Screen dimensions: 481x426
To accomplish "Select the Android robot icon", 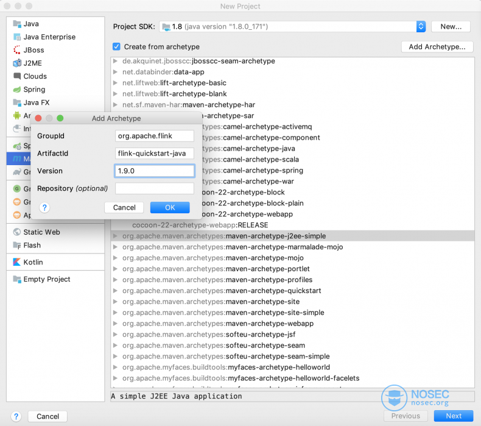I will pyautogui.click(x=17, y=115).
